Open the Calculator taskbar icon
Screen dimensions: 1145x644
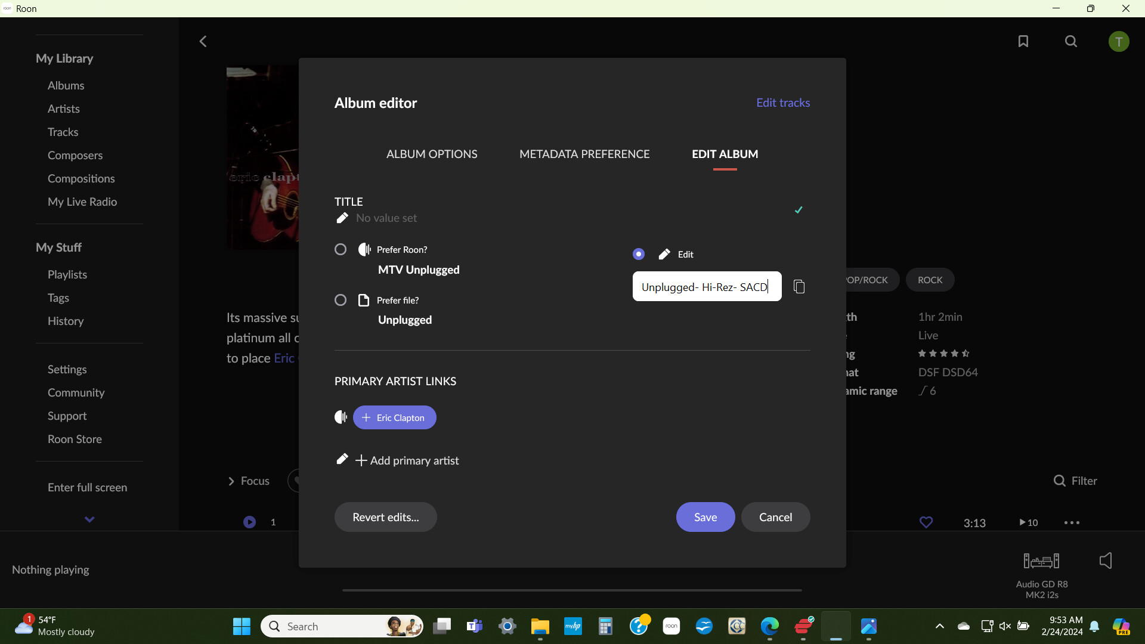(x=605, y=626)
